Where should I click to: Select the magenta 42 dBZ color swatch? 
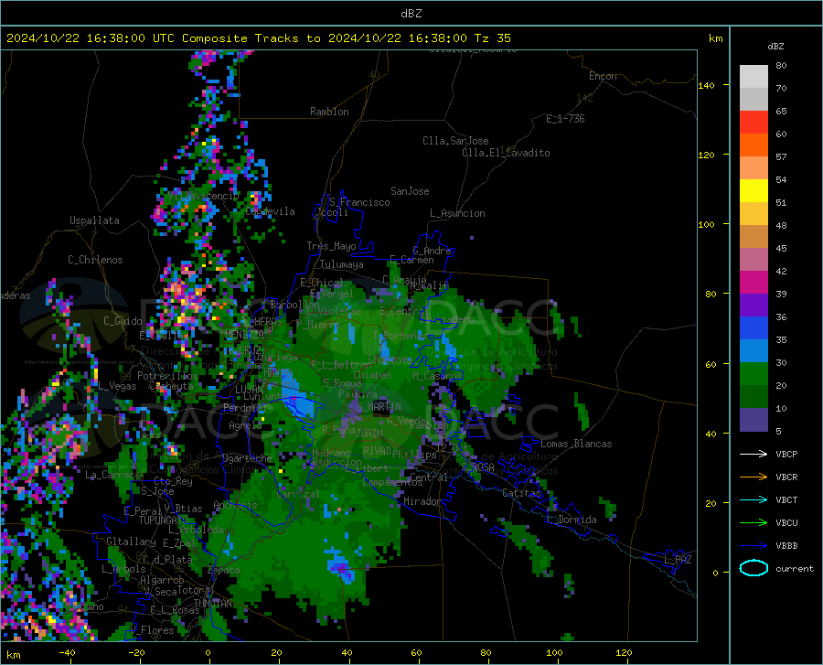tap(754, 283)
